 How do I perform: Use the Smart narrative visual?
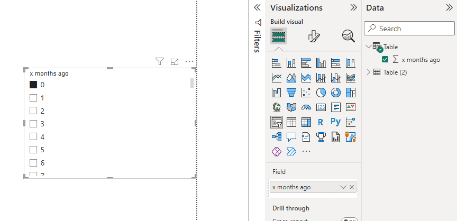(x=306, y=136)
